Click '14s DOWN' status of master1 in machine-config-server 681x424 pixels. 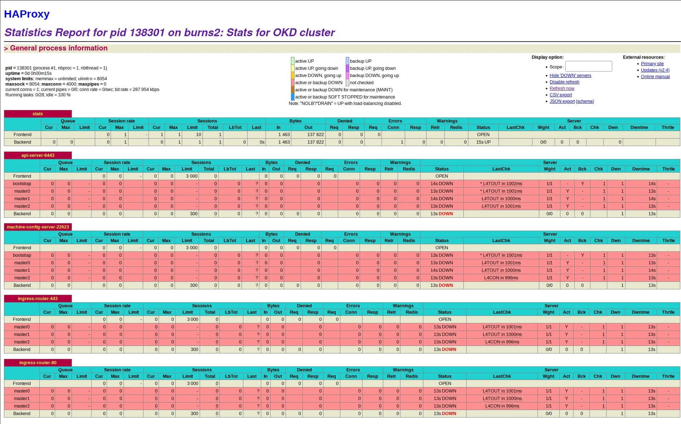pyautogui.click(x=442, y=270)
